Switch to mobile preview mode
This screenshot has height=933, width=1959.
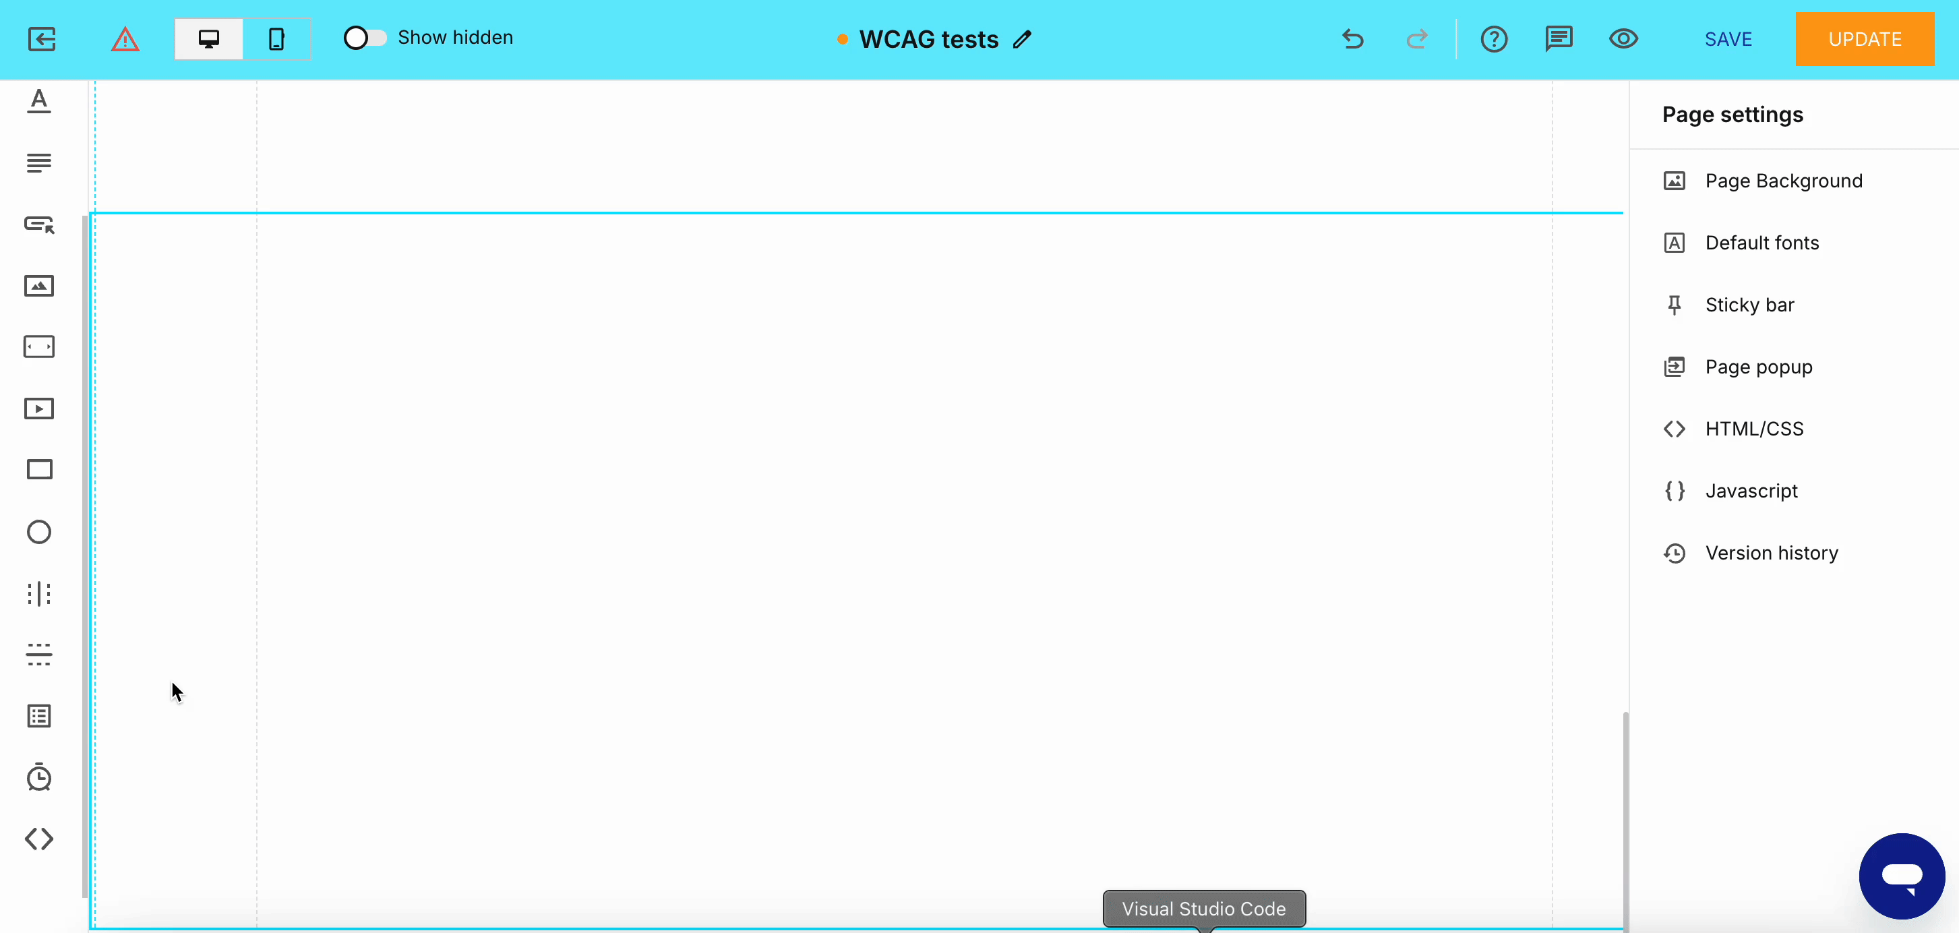(x=276, y=36)
